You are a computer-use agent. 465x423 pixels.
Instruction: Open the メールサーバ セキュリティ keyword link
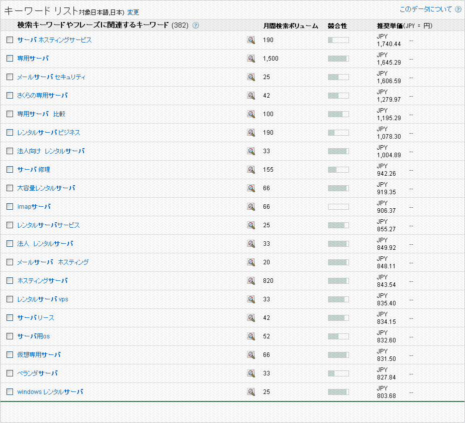(x=51, y=77)
